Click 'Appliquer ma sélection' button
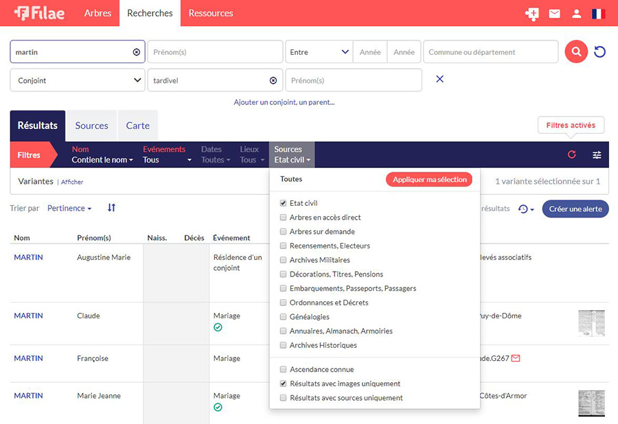Screen dimensions: 618x424 pos(429,179)
